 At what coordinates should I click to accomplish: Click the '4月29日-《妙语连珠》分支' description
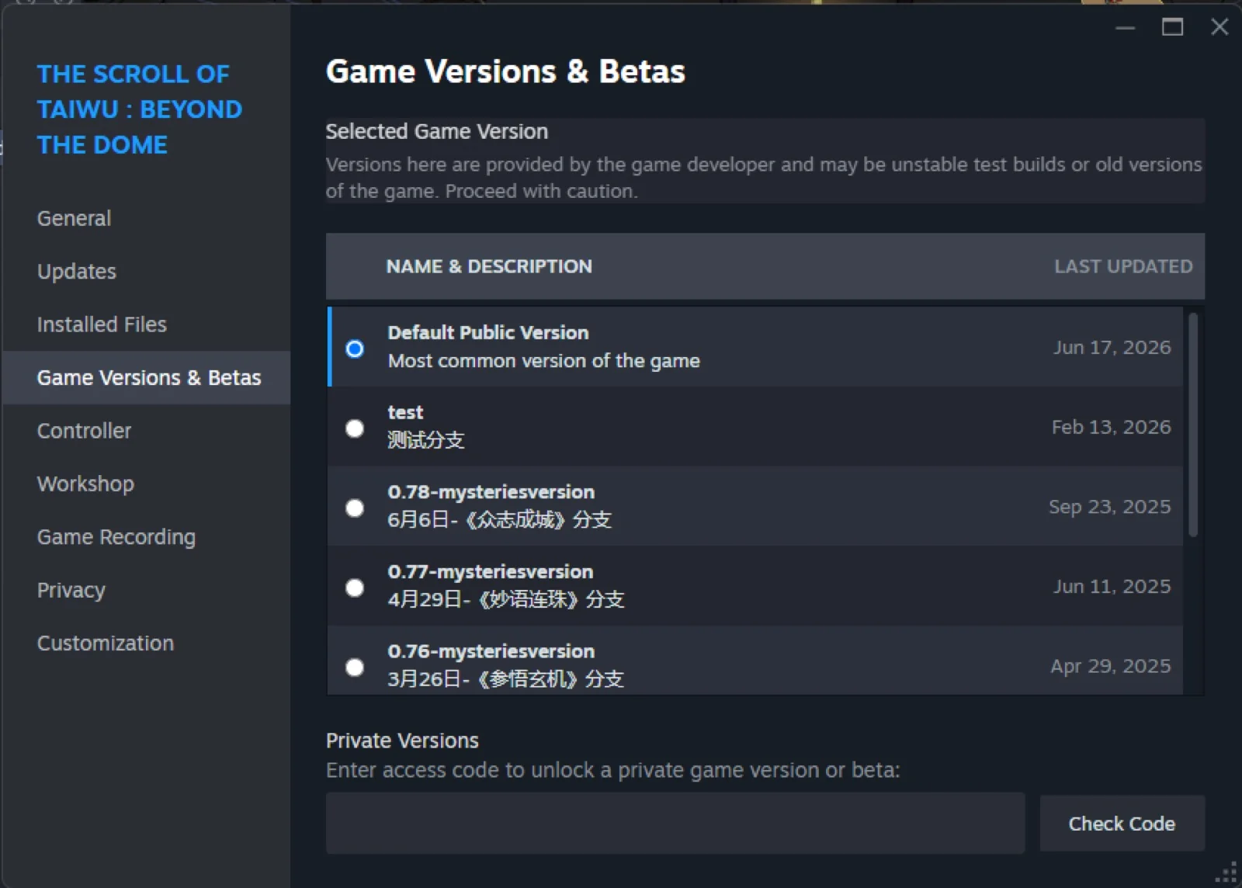506,599
